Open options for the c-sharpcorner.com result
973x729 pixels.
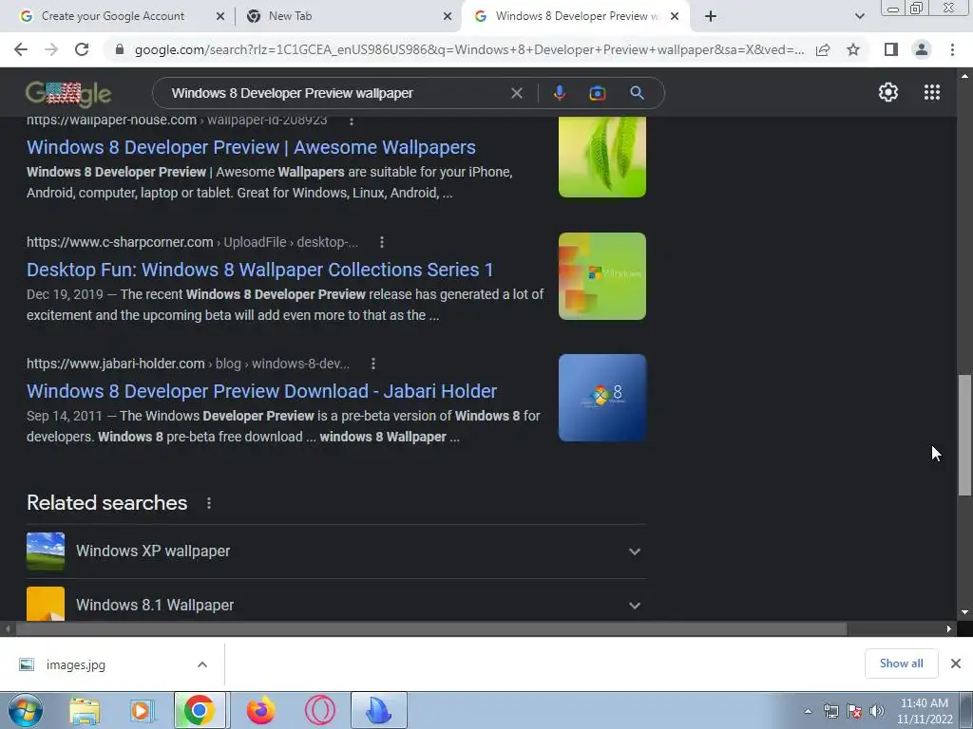(382, 242)
